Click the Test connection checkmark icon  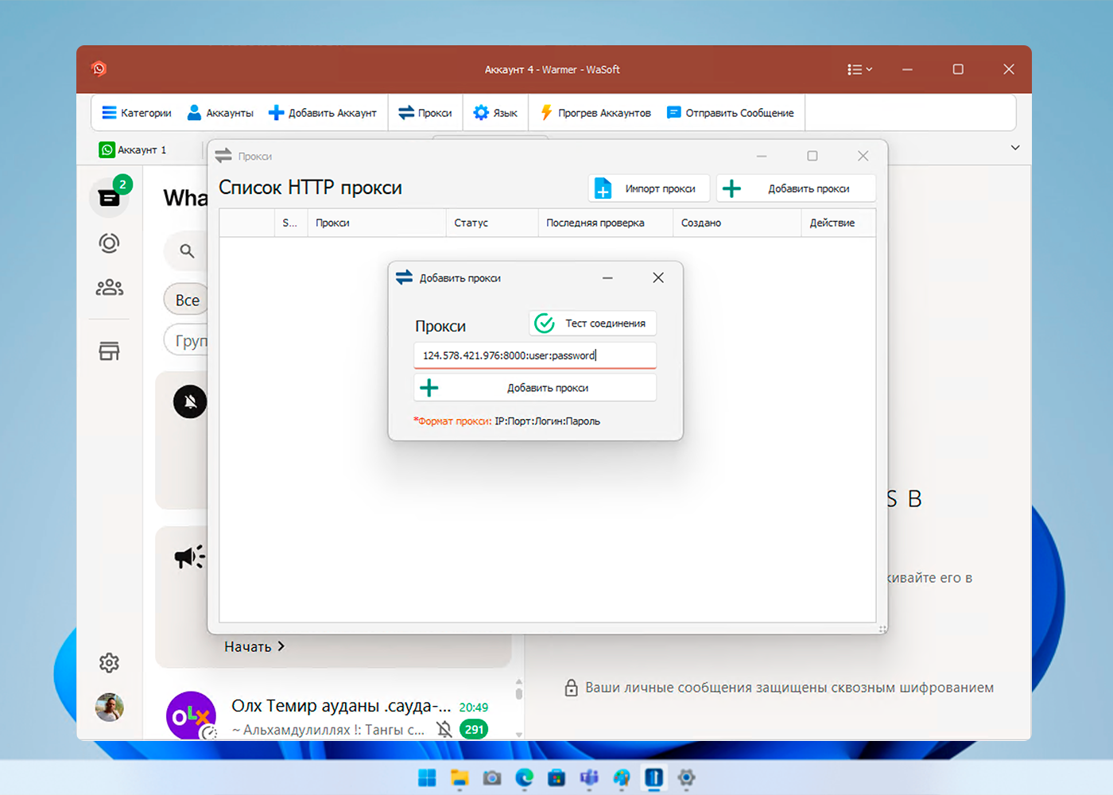coord(545,324)
